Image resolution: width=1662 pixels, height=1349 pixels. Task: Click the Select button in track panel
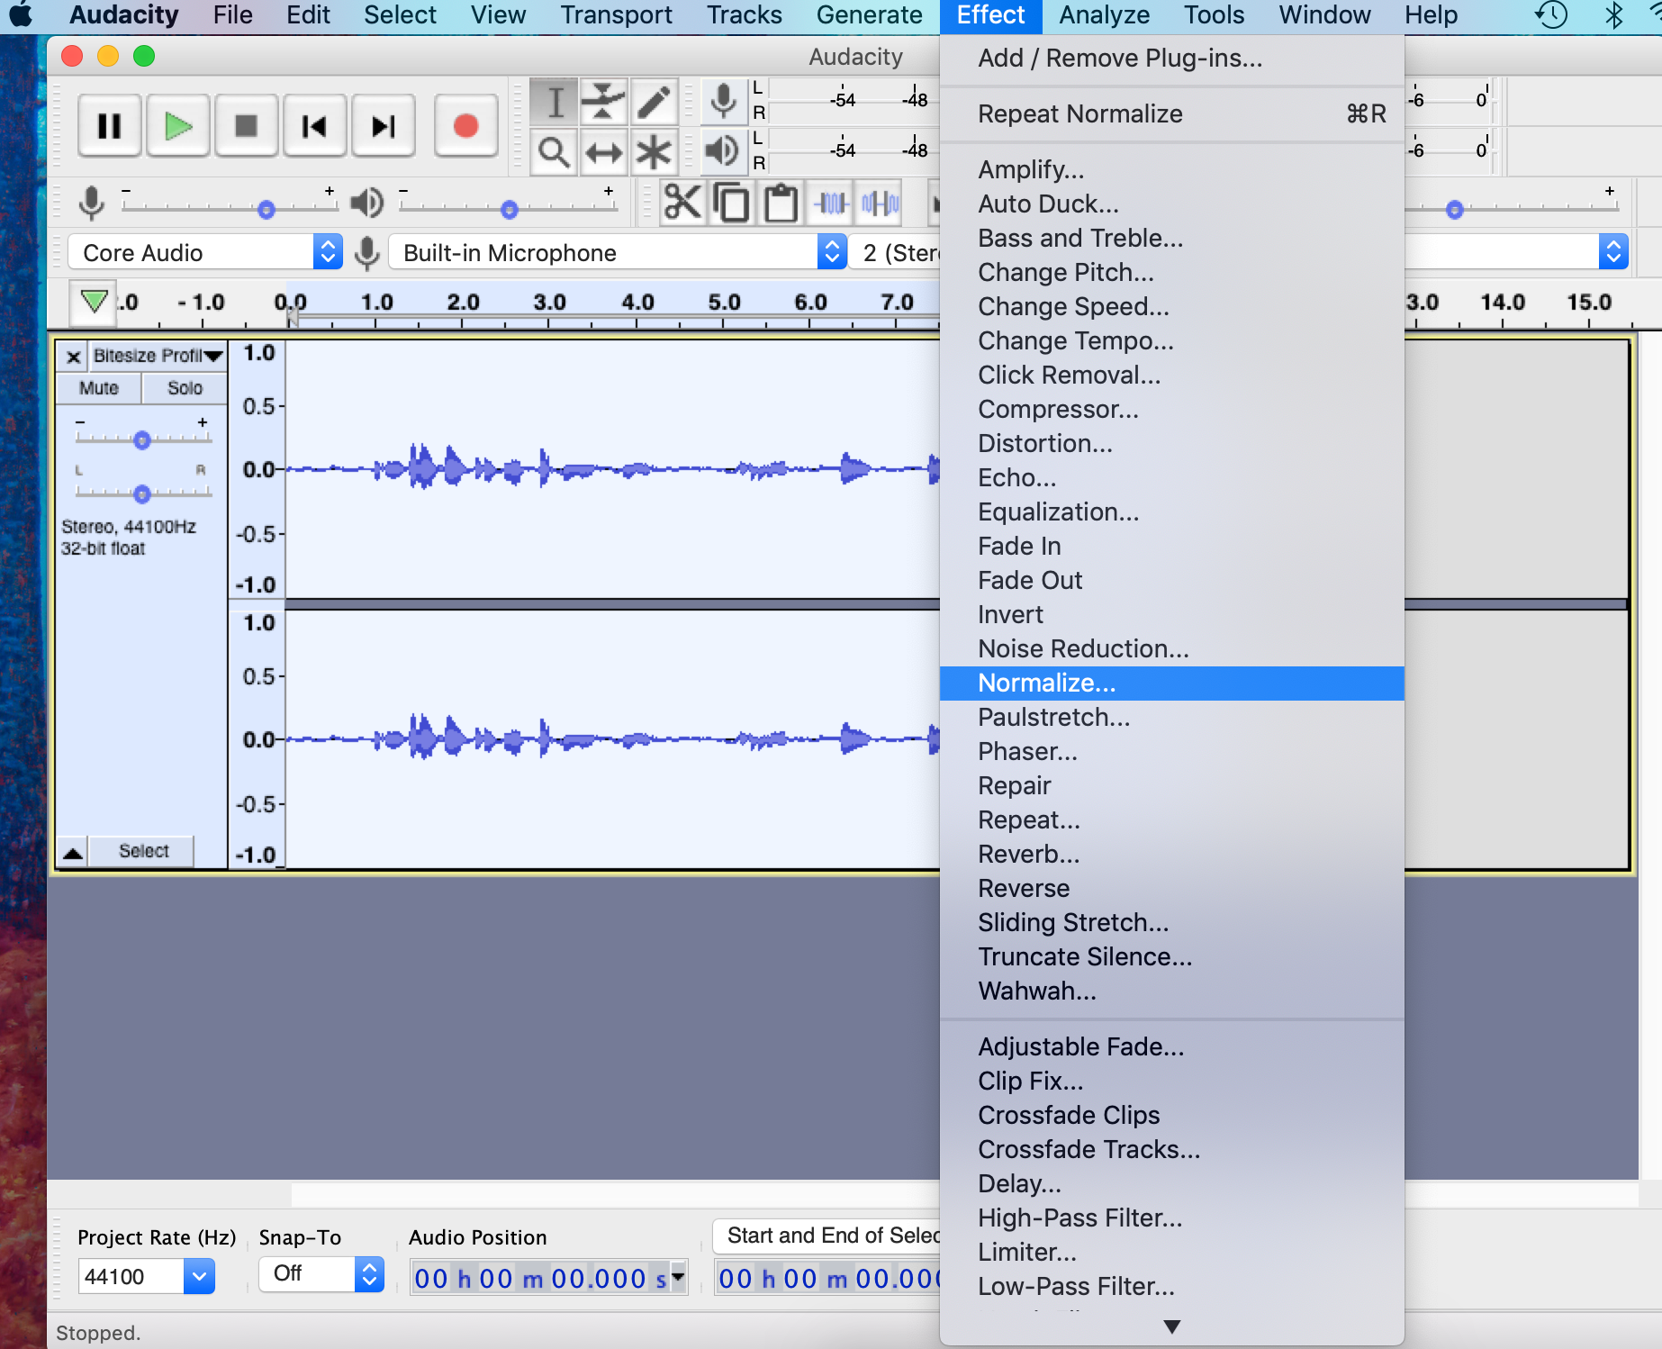143,852
